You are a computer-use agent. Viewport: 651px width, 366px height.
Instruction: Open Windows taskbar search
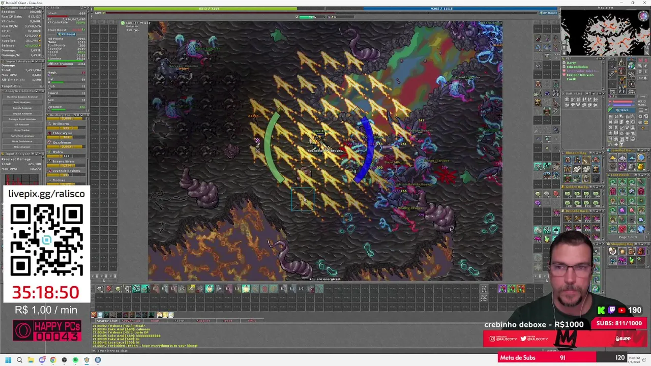click(x=19, y=360)
